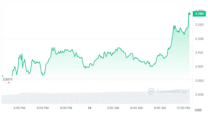Select the 9:00 PM time axis label
Screen dimensions: 208x117
66,108
